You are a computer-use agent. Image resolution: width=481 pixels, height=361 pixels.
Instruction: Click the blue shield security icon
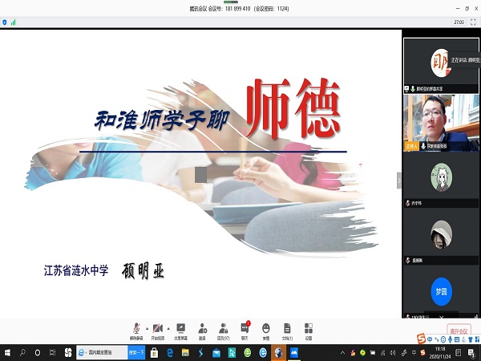click(x=5, y=22)
